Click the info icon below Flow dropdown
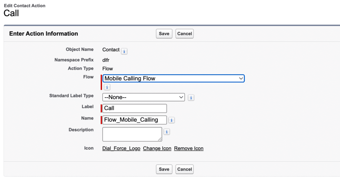Viewport: 340px width, 183px height. 107,87
